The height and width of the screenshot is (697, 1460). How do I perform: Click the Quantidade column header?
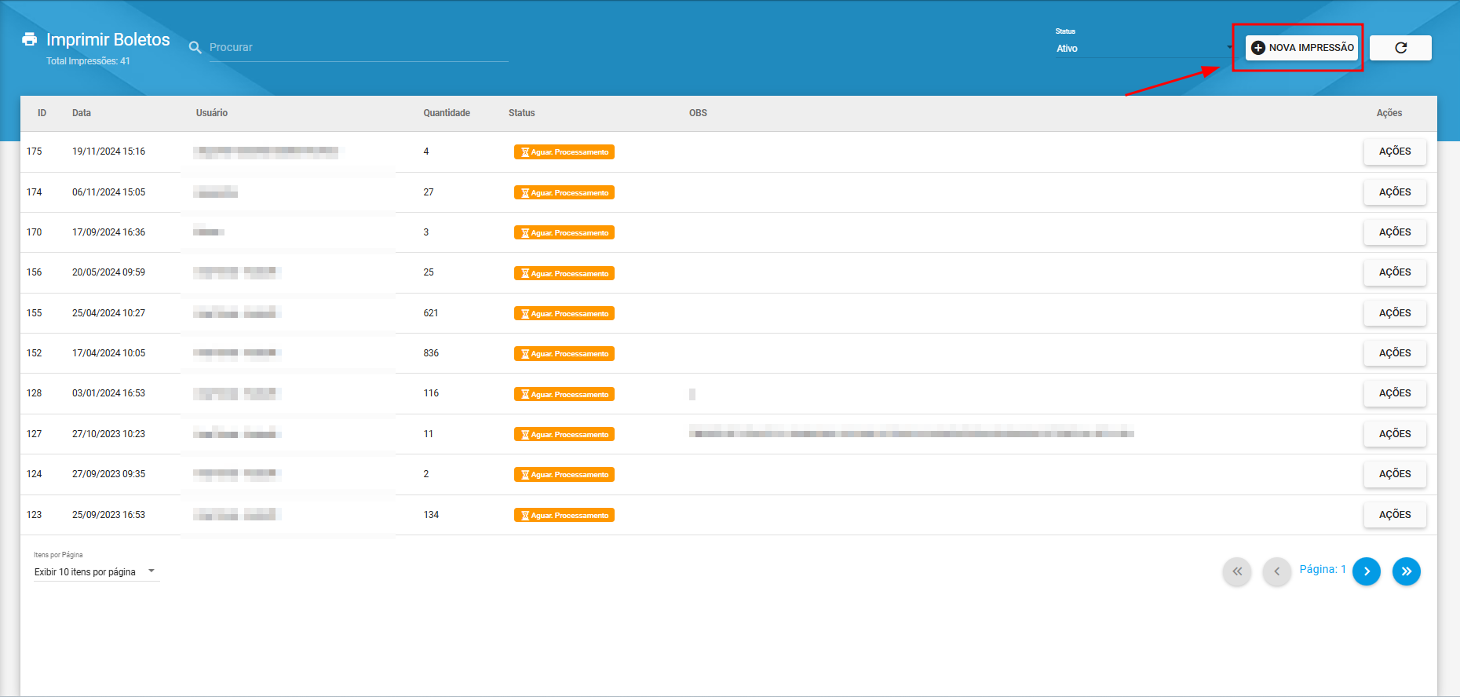coord(447,113)
